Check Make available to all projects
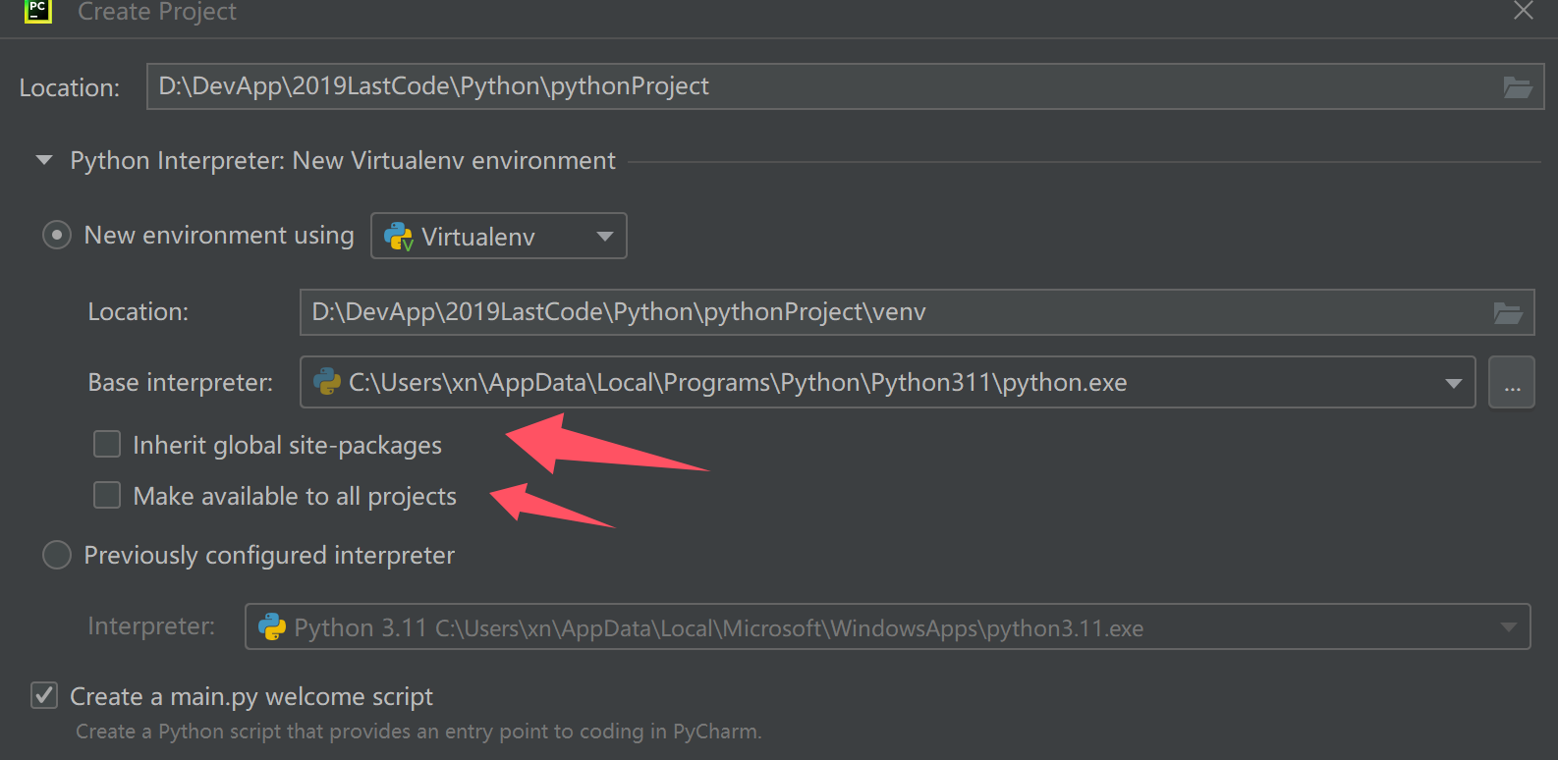This screenshot has width=1558, height=760. (107, 496)
